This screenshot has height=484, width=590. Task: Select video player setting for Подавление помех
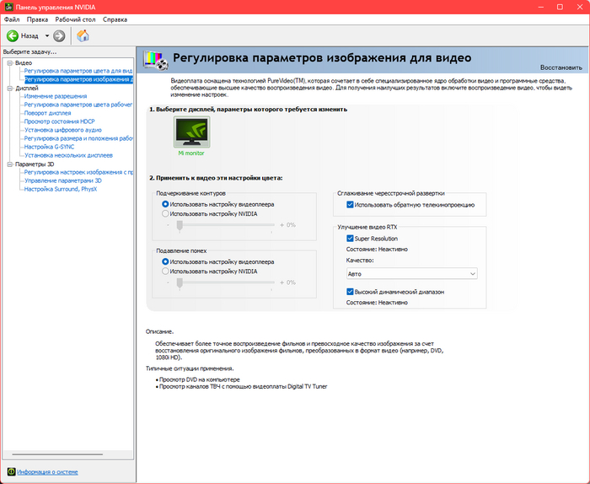[165, 261]
